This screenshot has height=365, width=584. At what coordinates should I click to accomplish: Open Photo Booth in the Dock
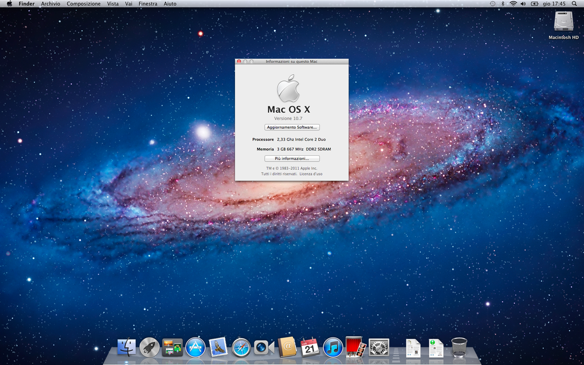(x=356, y=347)
